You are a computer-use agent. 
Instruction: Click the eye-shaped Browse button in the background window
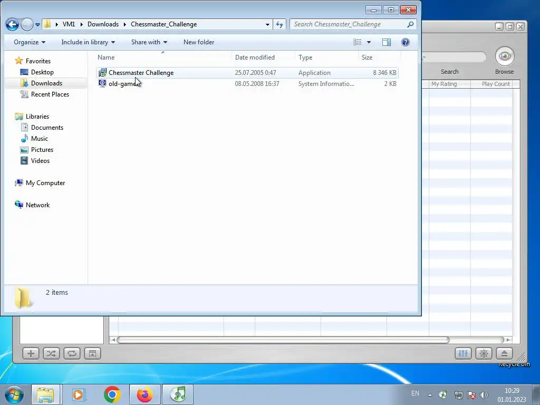(x=505, y=56)
